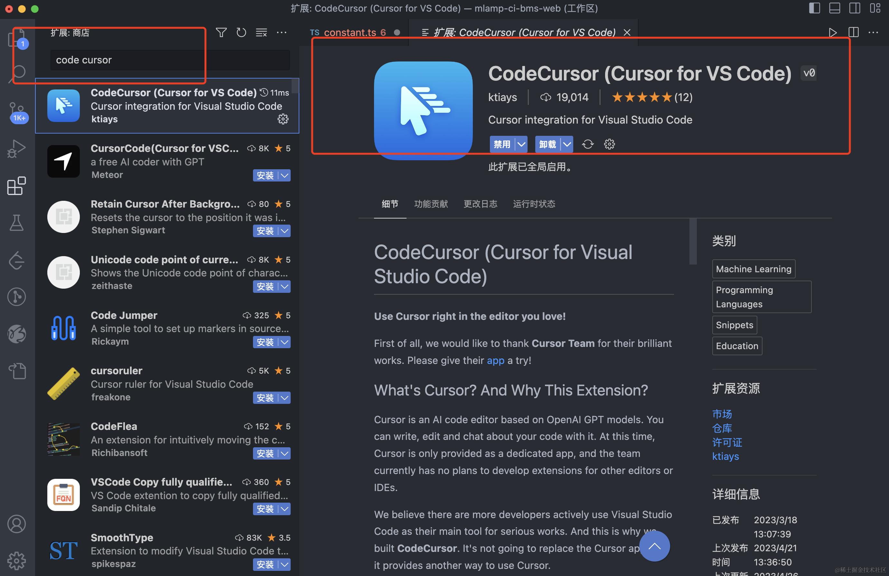Viewport: 889px width, 576px height.
Task: Open Run and Debug sidebar icon
Action: point(16,149)
